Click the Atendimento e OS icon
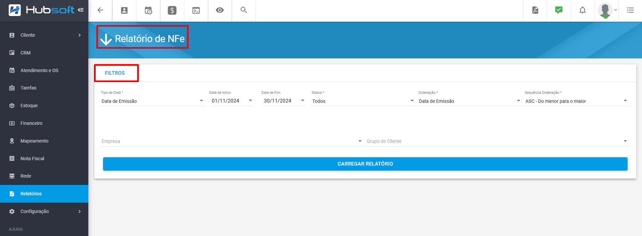This screenshot has width=642, height=236. [x=12, y=70]
